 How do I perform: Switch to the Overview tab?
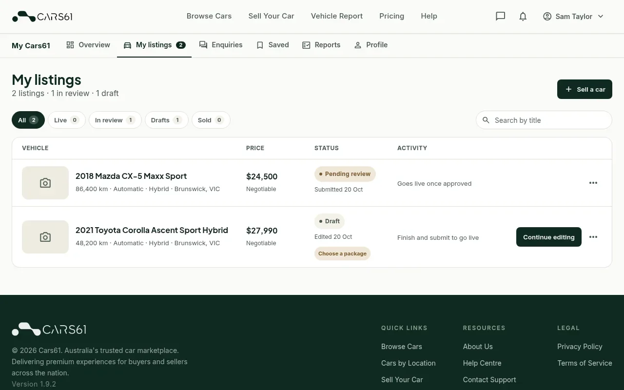click(x=88, y=45)
